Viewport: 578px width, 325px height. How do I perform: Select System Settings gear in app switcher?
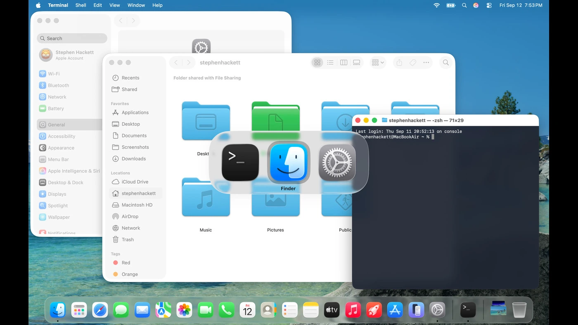pos(337,162)
